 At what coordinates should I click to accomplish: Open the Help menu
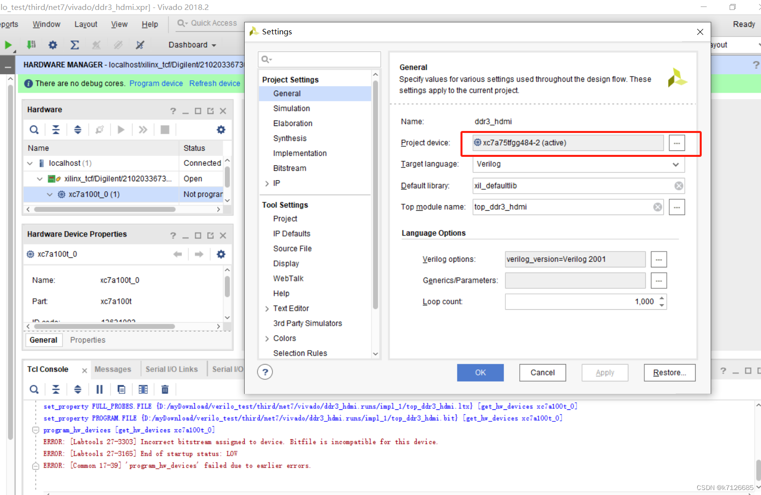click(150, 24)
